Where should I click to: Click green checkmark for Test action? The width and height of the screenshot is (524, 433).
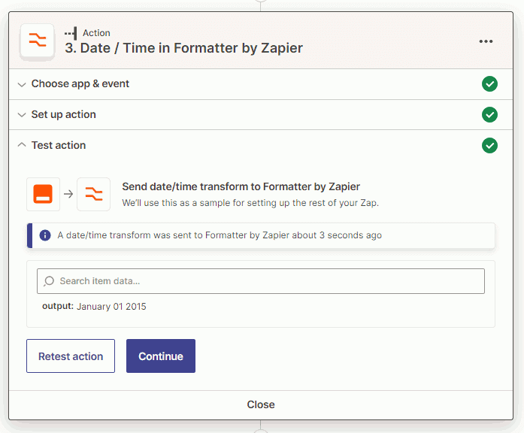tap(489, 145)
